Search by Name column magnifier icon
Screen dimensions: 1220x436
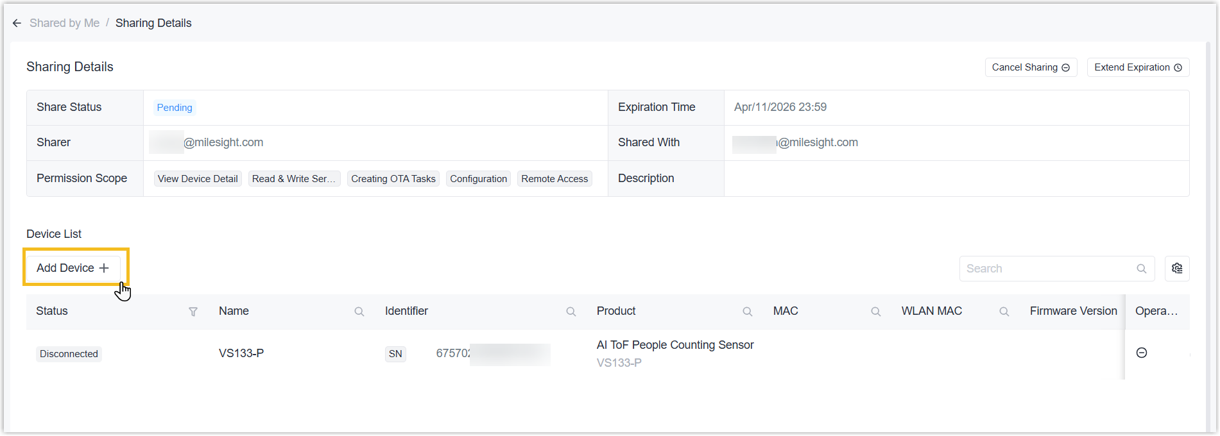(x=359, y=312)
